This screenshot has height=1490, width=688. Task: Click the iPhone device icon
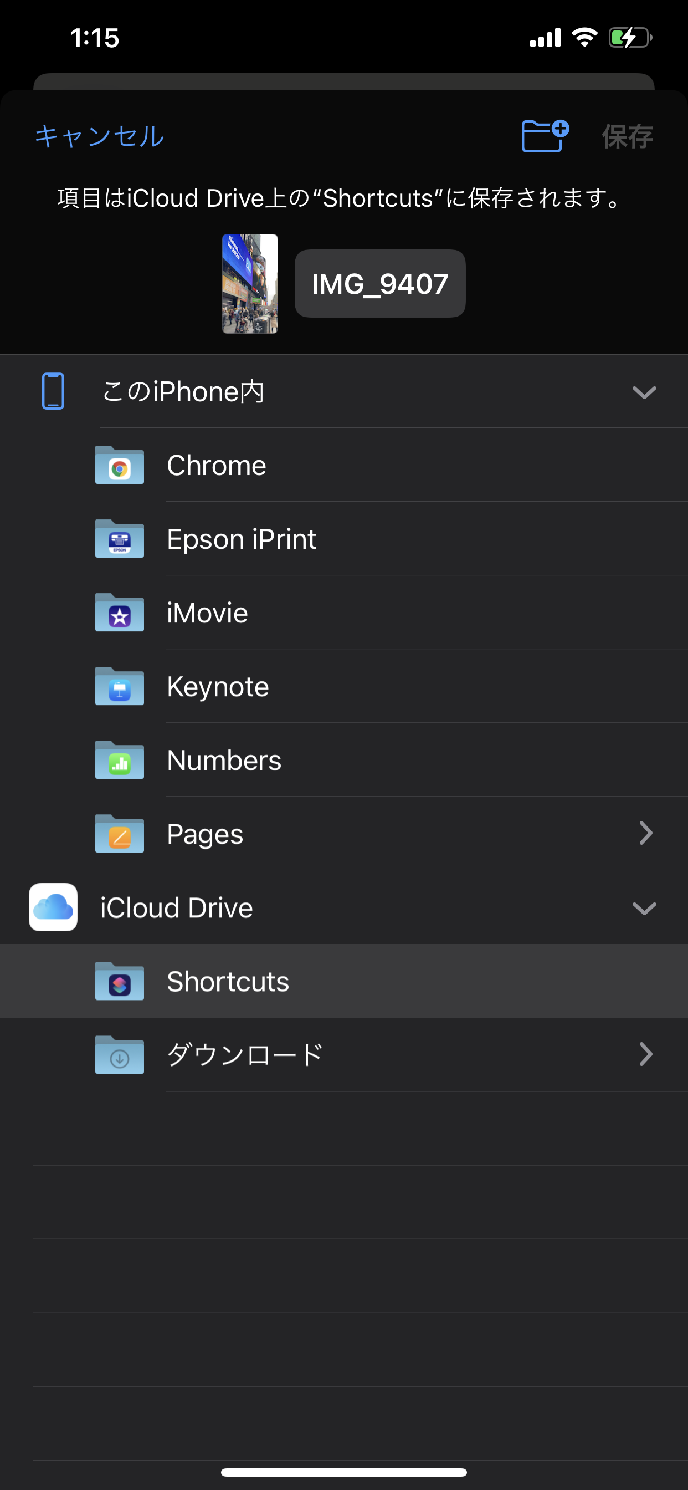pyautogui.click(x=53, y=391)
